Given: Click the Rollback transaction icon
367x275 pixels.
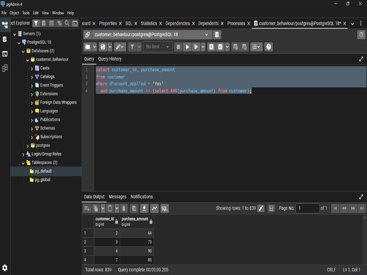Looking at the screenshot, I should click(244, 47).
